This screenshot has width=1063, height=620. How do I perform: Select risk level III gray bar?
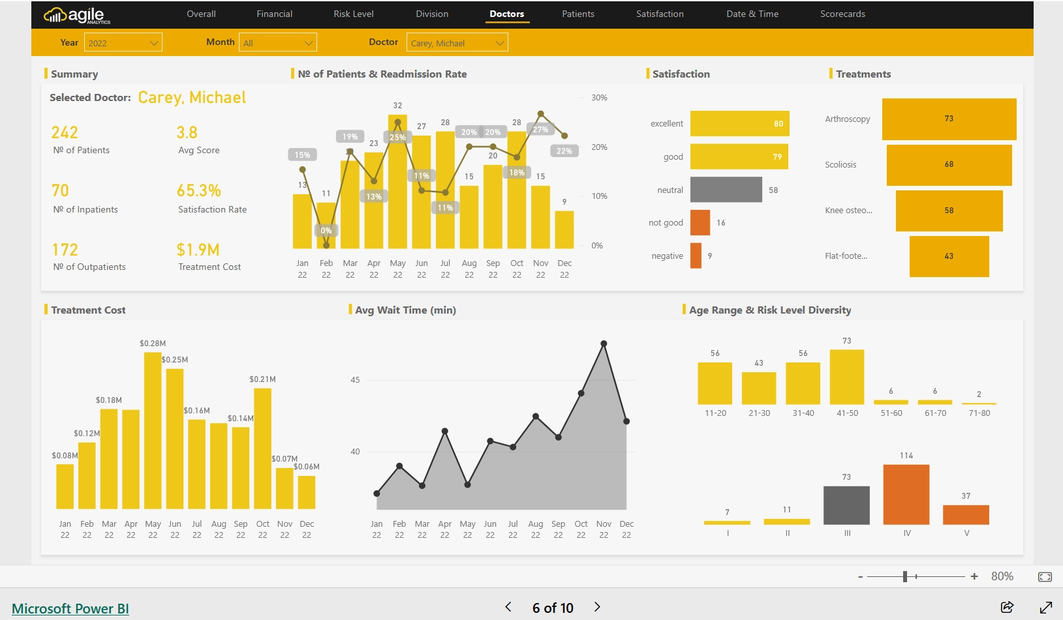point(846,505)
